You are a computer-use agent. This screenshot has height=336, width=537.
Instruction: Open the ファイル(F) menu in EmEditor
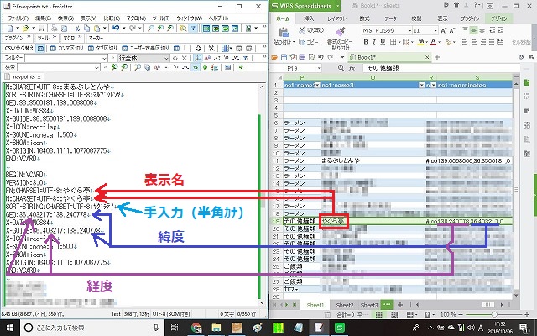pyautogui.click(x=18, y=18)
